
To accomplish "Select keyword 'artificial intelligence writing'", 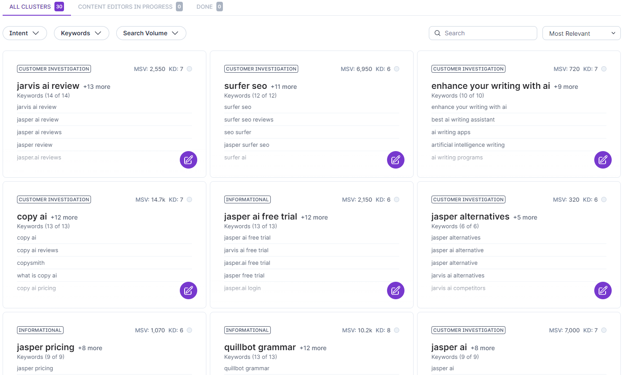I will click(468, 145).
